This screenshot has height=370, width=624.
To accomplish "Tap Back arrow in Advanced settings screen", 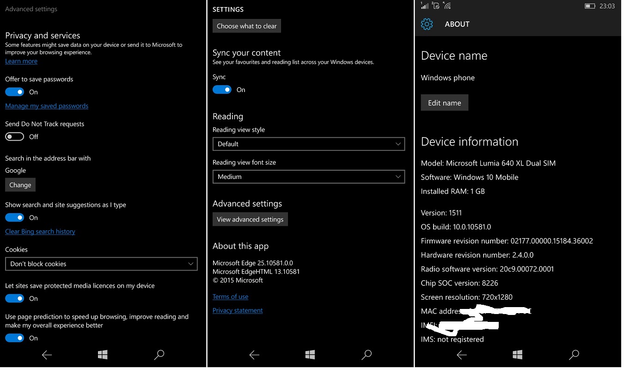I will pos(47,355).
